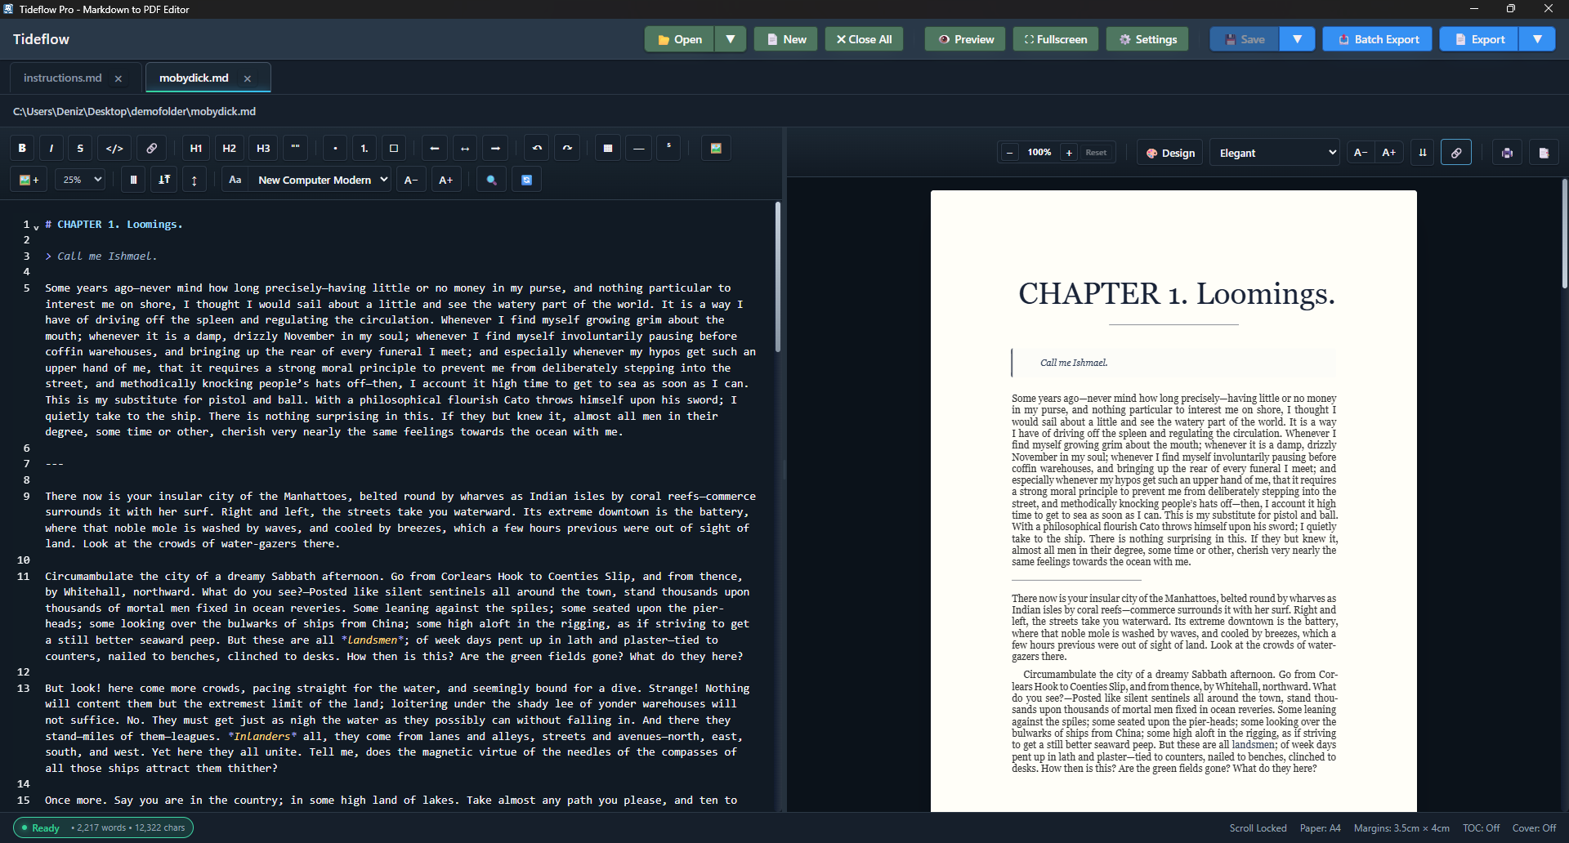The width and height of the screenshot is (1569, 843).
Task: Print the document from the preview toolbar
Action: pos(1507,152)
